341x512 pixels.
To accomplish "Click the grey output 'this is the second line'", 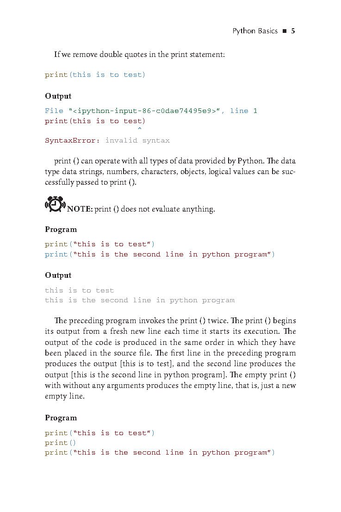I will [x=140, y=300].
